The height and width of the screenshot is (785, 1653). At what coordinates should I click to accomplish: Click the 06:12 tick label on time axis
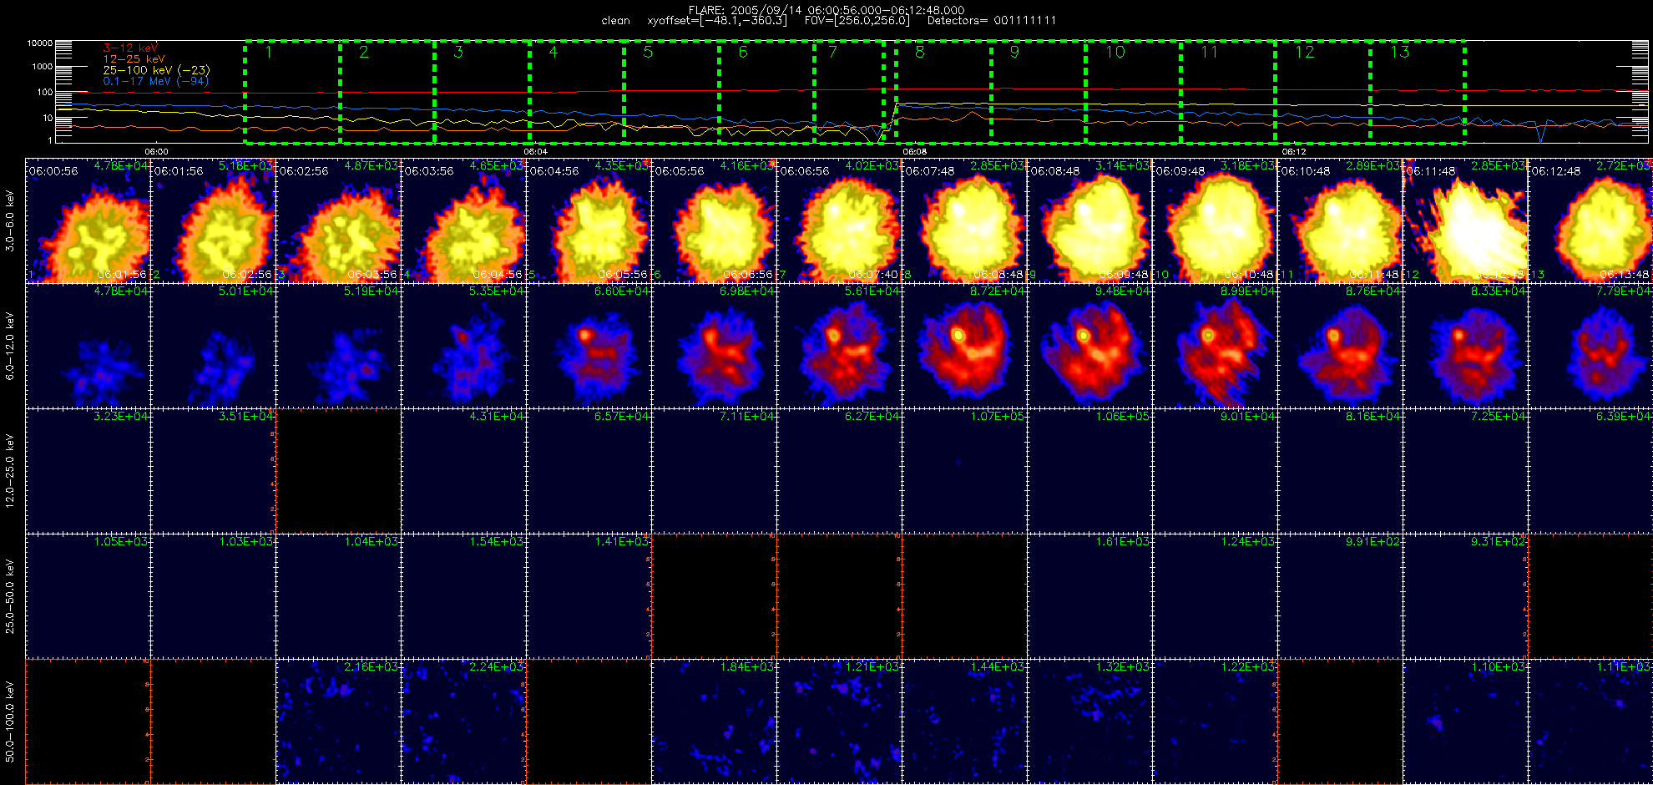[1293, 152]
